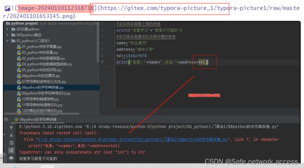Open the file starting with 07
This screenshot has height=168, width=304.
tap(43, 82)
